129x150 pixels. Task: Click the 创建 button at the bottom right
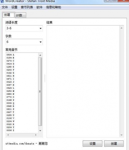tap(114, 143)
